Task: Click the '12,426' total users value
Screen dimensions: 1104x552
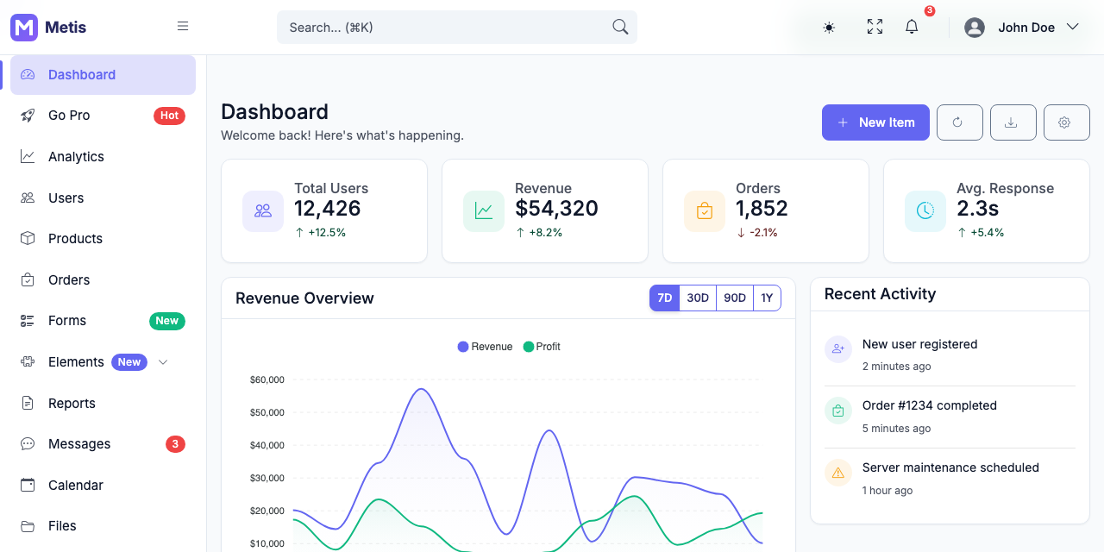Action: pos(327,209)
